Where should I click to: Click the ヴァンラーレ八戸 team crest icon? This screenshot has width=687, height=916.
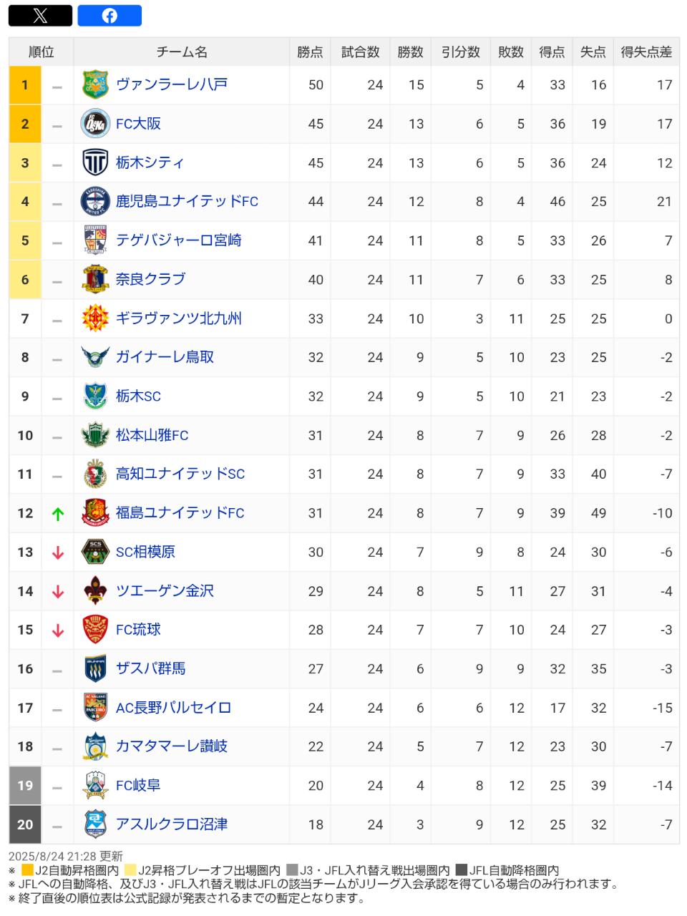tap(94, 84)
